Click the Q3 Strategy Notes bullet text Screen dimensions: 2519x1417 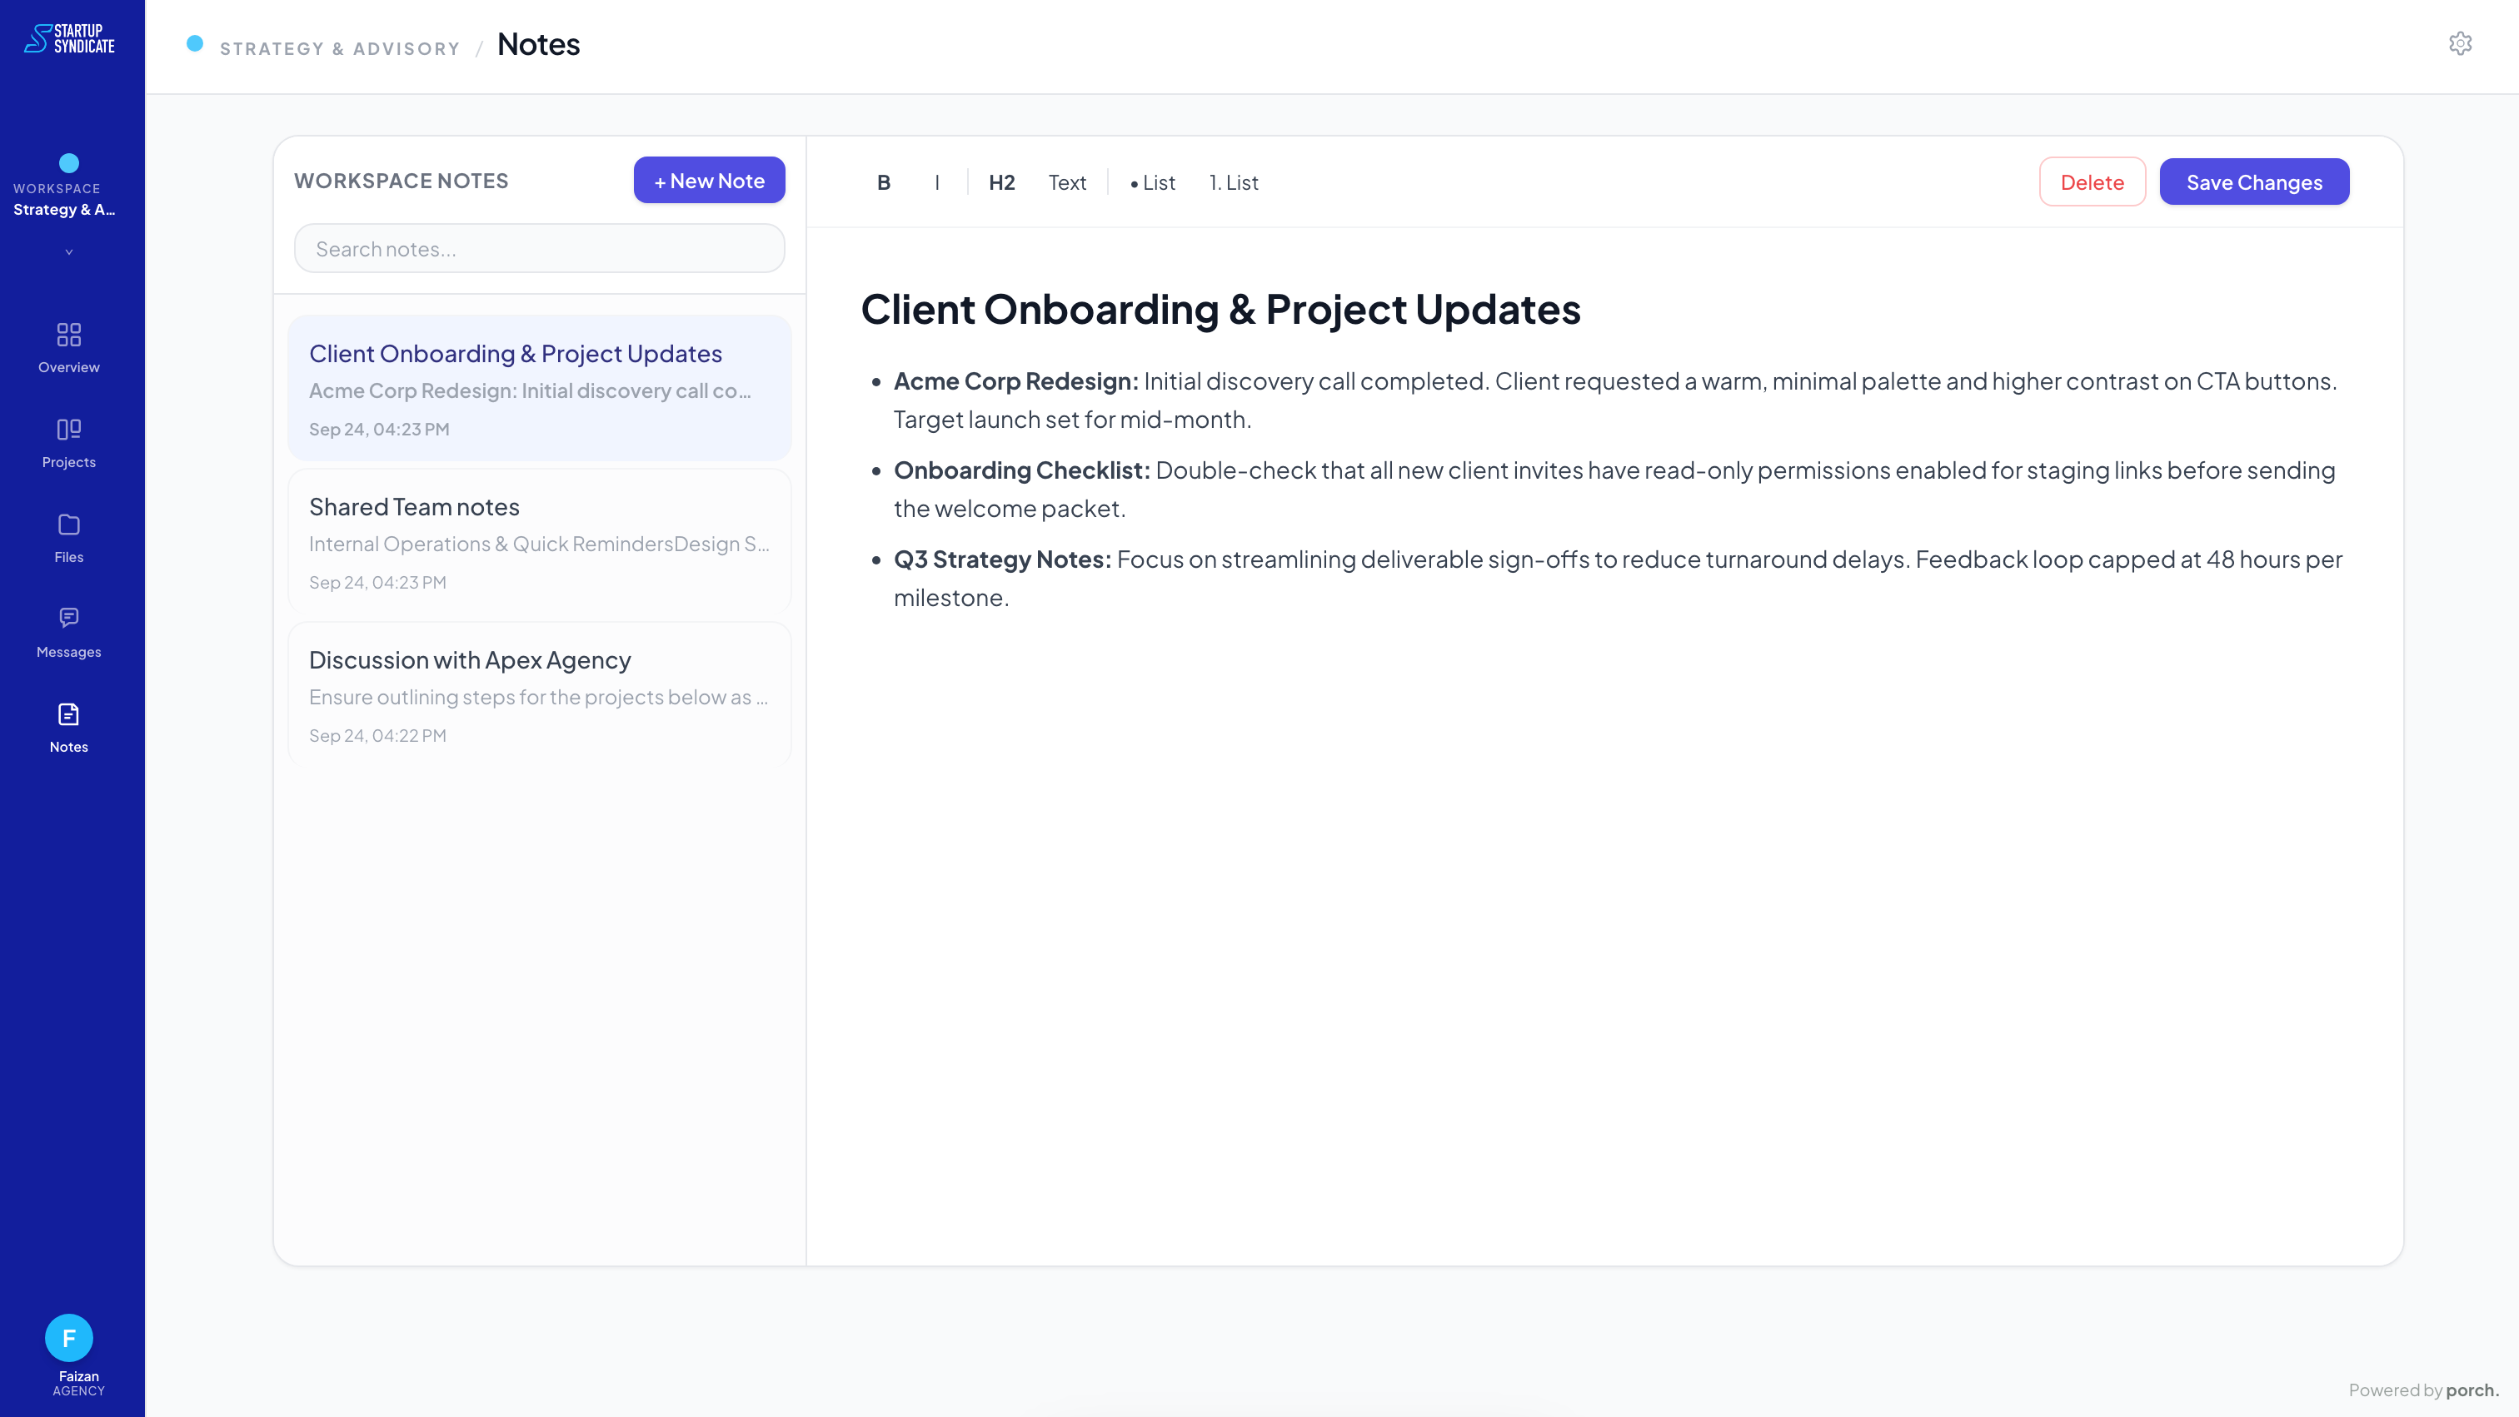[1619, 578]
